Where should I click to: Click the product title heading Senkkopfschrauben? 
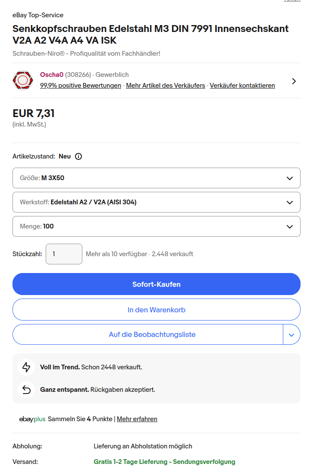[x=150, y=35]
